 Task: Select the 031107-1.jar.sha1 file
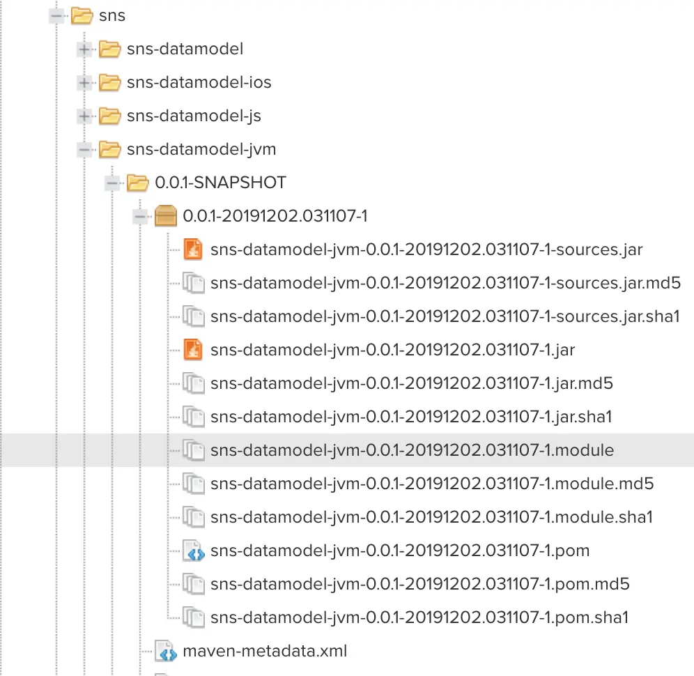coord(411,417)
